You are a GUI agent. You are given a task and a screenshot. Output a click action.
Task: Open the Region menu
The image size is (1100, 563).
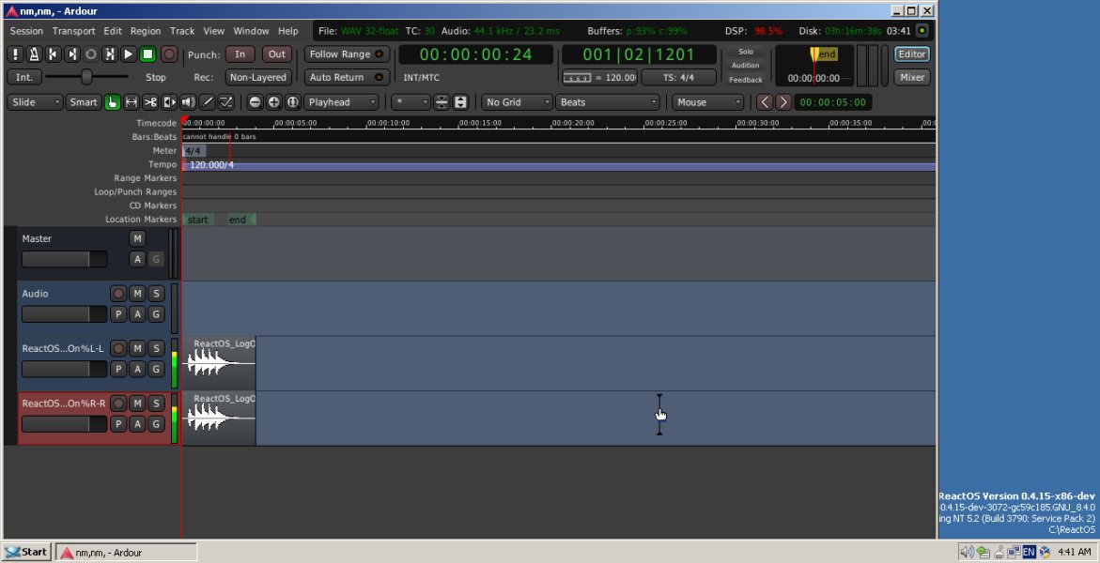[x=146, y=31]
